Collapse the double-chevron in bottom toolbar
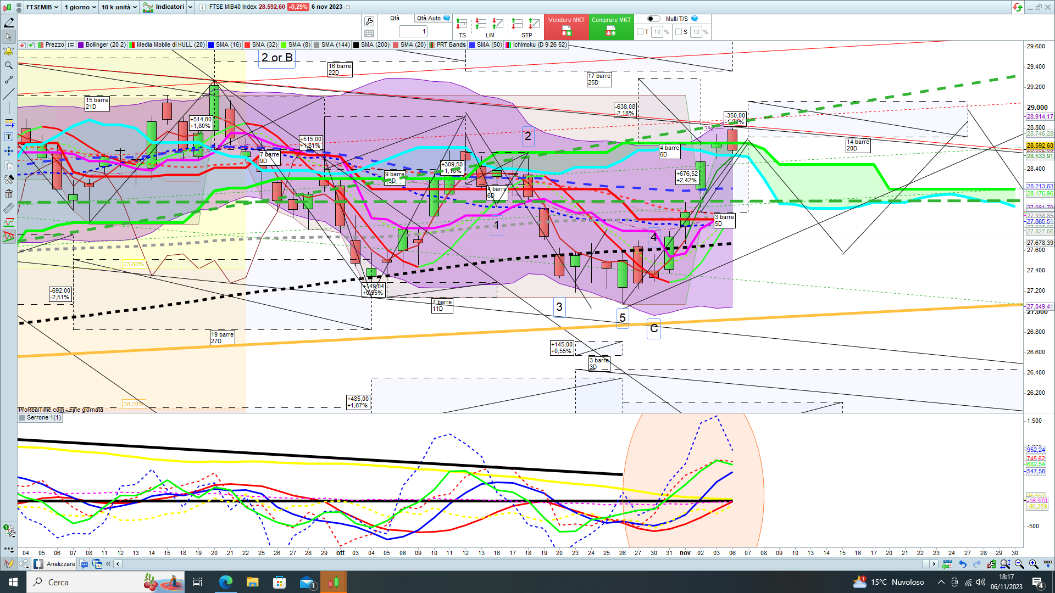The width and height of the screenshot is (1055, 593). (x=108, y=564)
